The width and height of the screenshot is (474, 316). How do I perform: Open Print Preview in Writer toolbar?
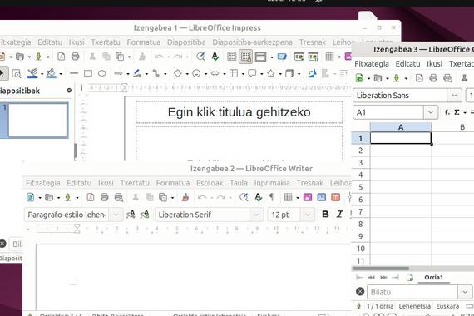click(x=119, y=197)
